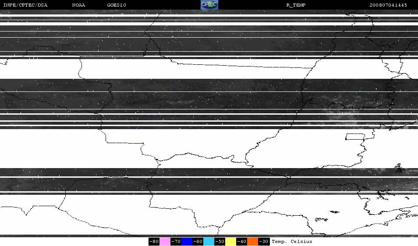The width and height of the screenshot is (418, 246).
Task: Click the -70 legend value
Action: coord(176,242)
